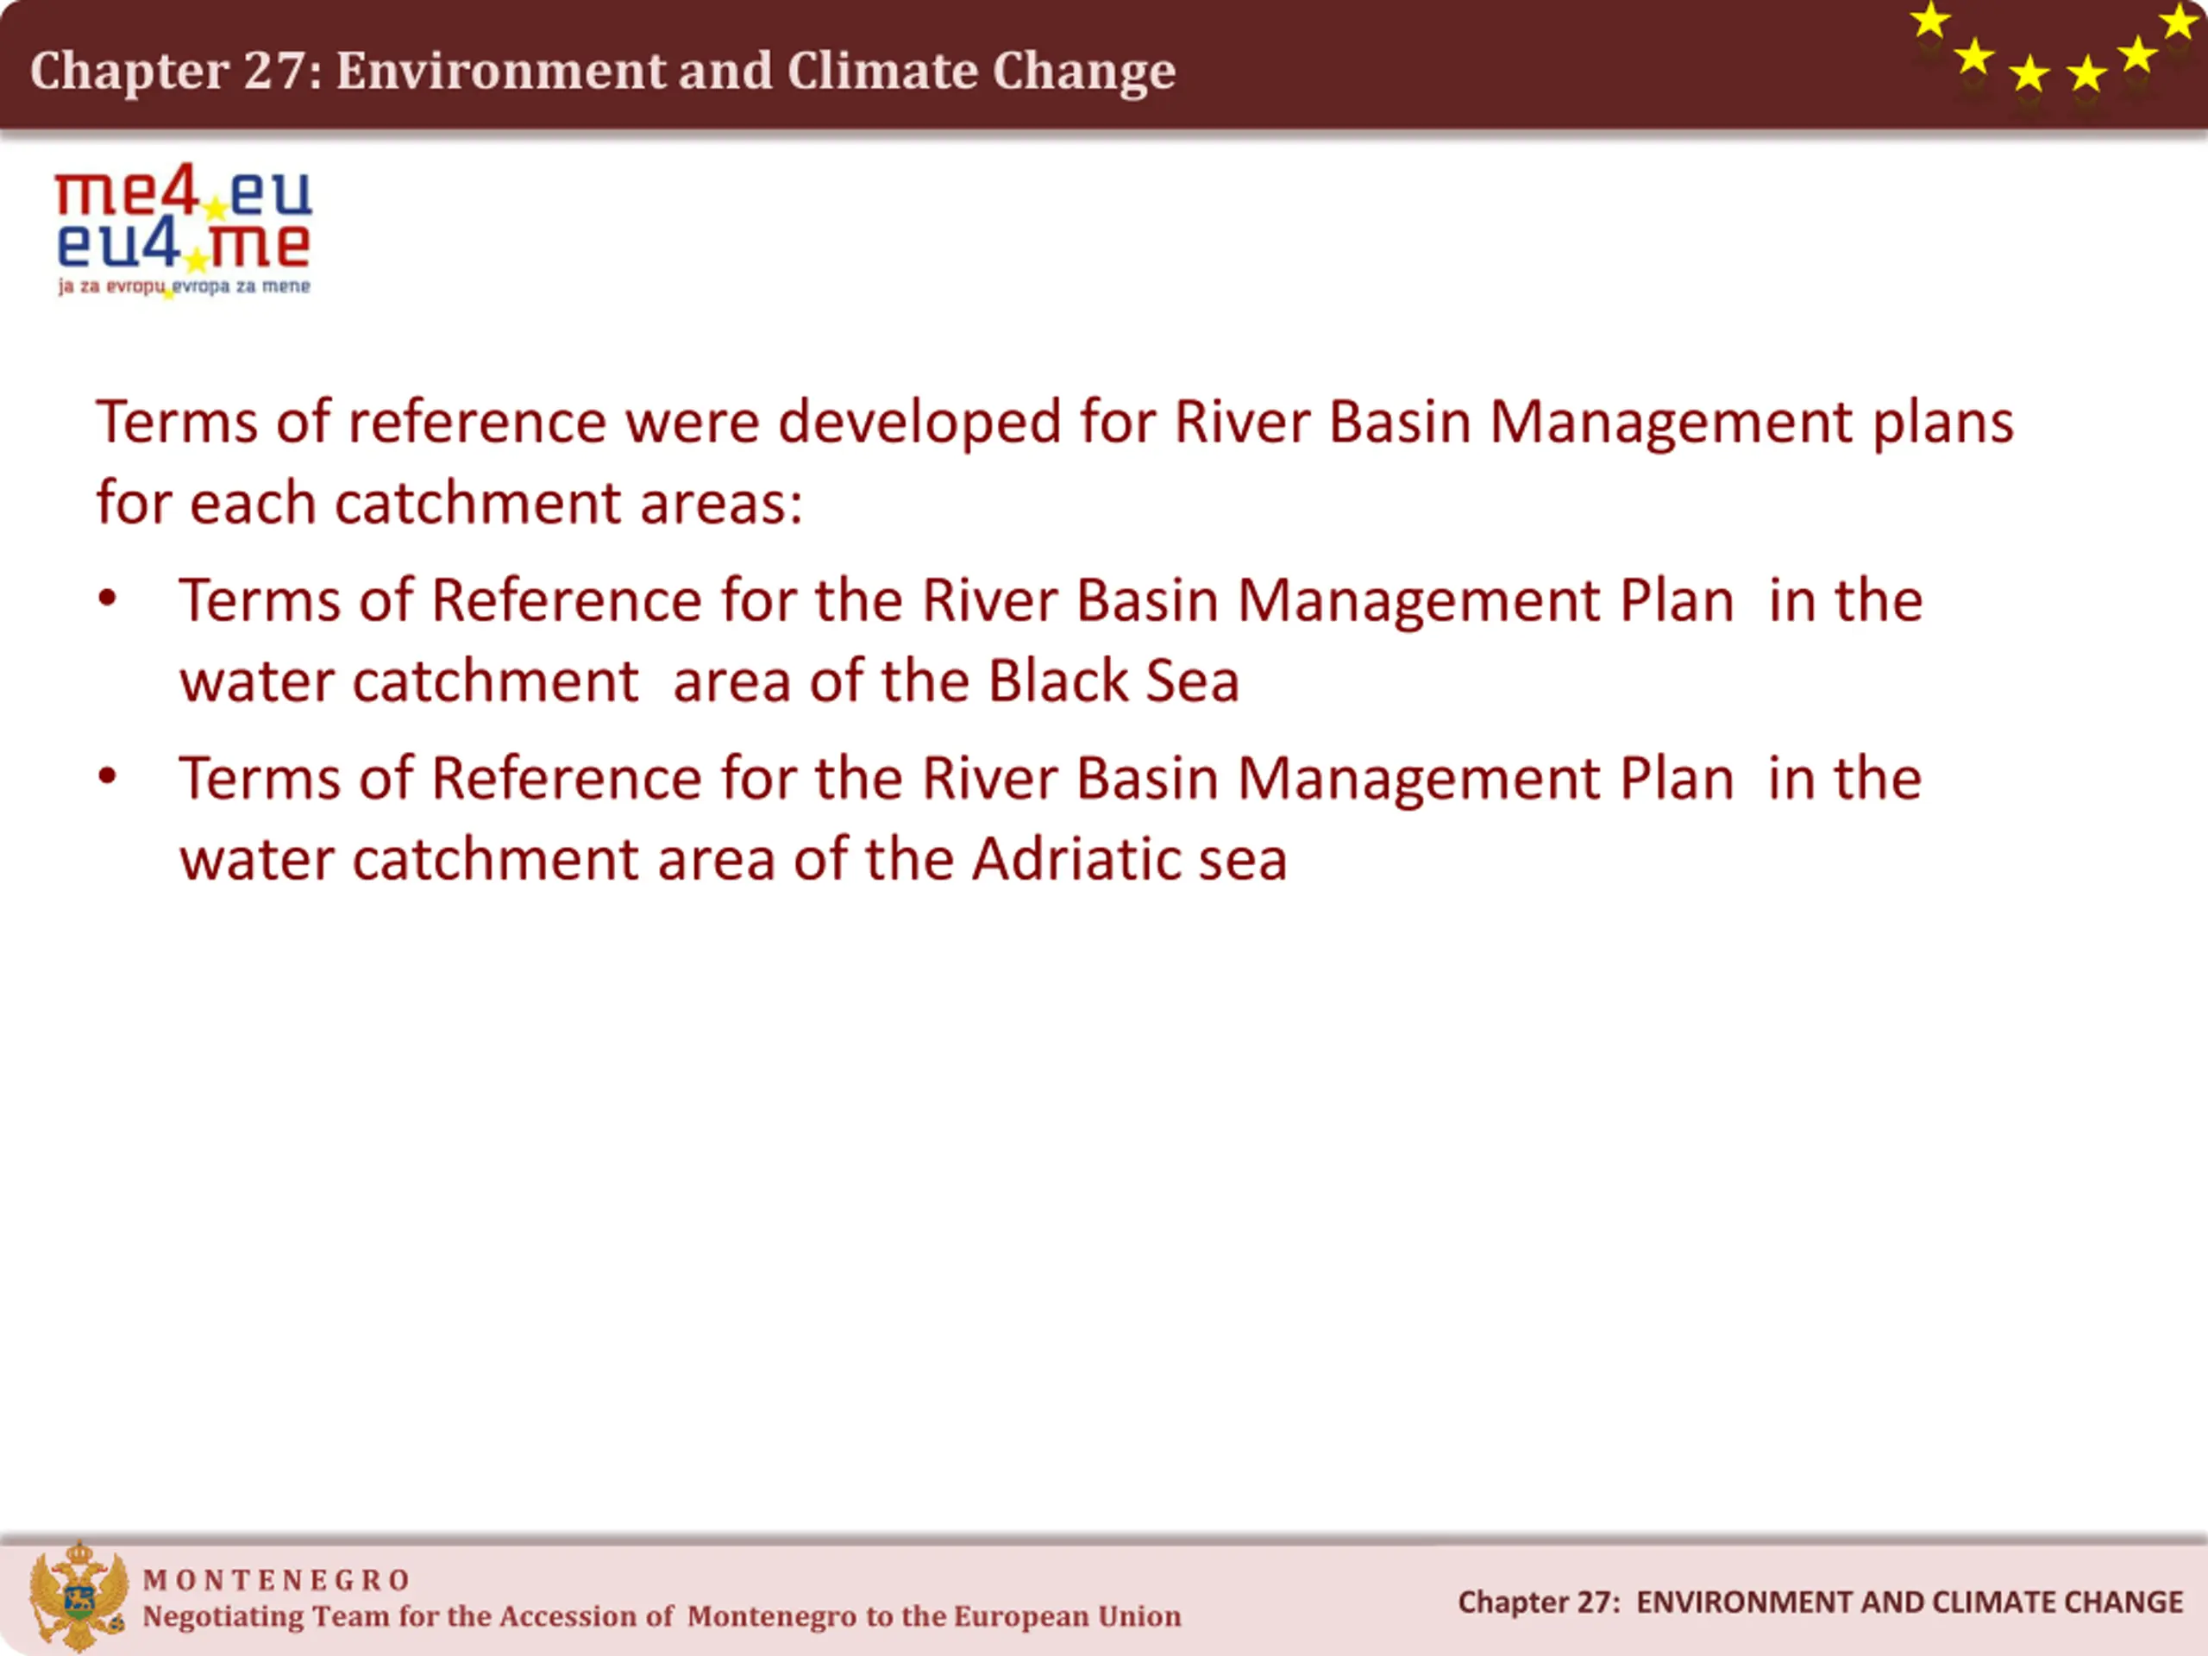Screen dimensions: 2208x1656
Task: Click the 'ja za evropu, evropa za mene' slogan
Action: [x=184, y=286]
